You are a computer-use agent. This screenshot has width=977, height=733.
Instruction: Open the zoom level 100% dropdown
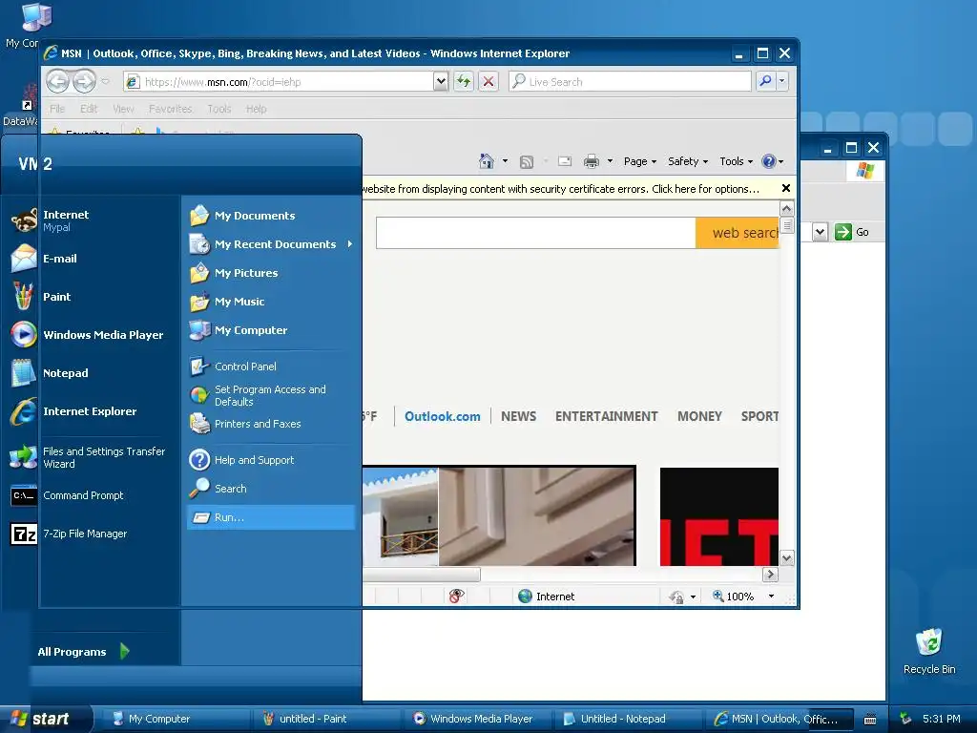(x=771, y=597)
